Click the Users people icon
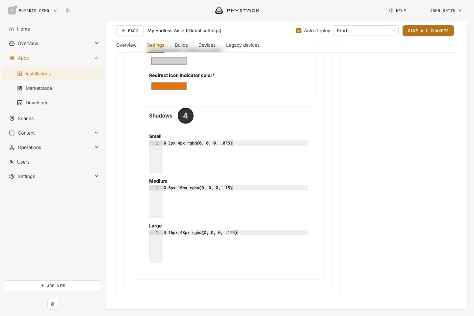This screenshot has height=316, width=474. (12, 162)
